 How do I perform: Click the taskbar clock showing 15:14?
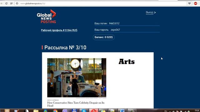click(197, 110)
